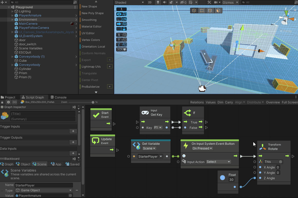
Task: Click the Full Screen button
Action: 290,102
